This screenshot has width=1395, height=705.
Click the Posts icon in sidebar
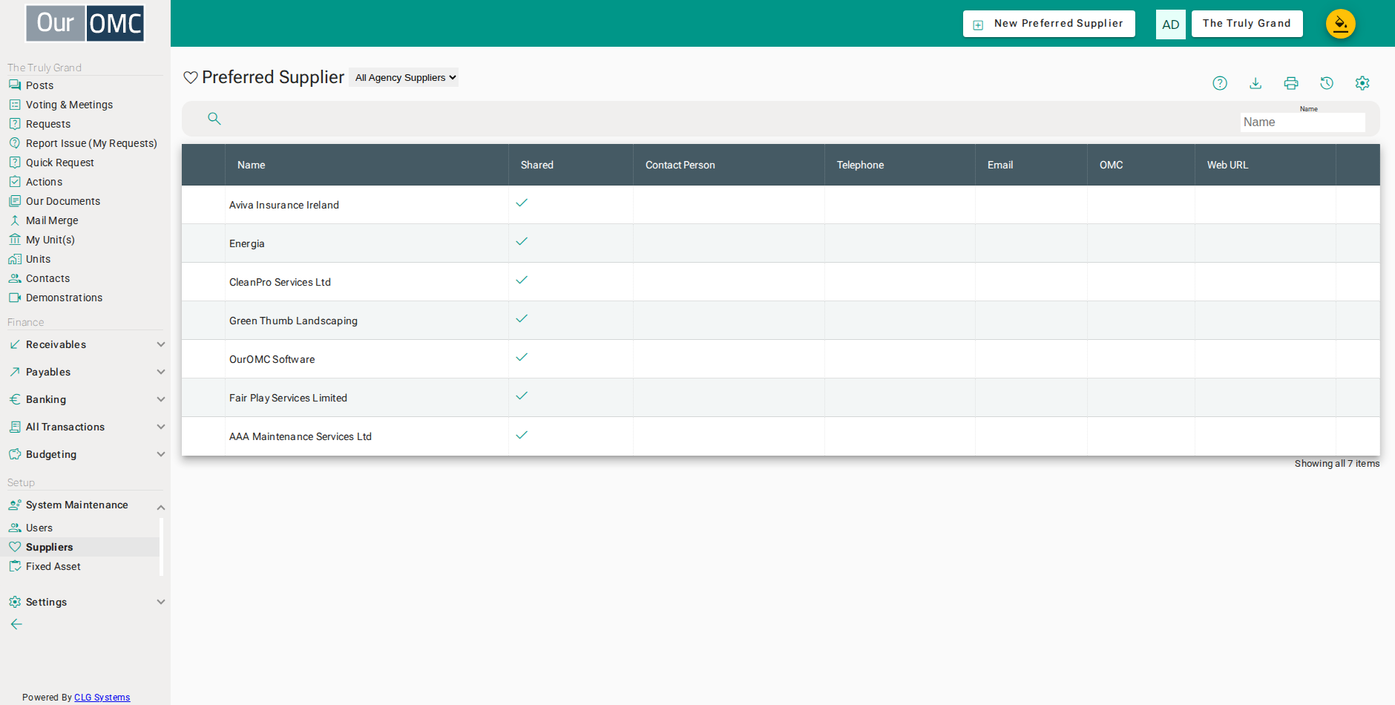coord(15,85)
